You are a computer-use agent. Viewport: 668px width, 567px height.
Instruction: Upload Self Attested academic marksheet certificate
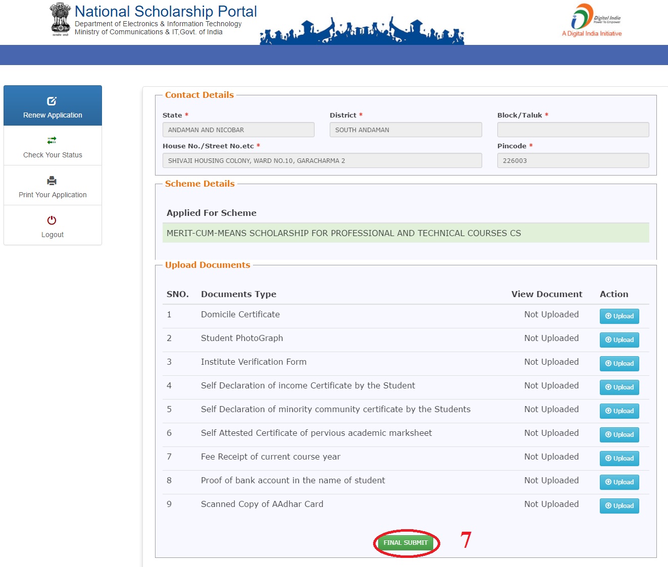point(619,435)
